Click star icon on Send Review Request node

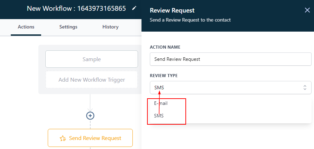(x=63, y=138)
